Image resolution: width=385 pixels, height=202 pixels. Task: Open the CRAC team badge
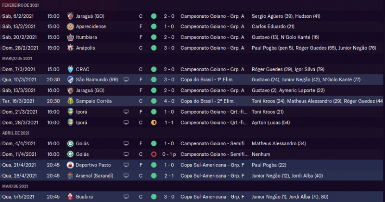click(71, 69)
